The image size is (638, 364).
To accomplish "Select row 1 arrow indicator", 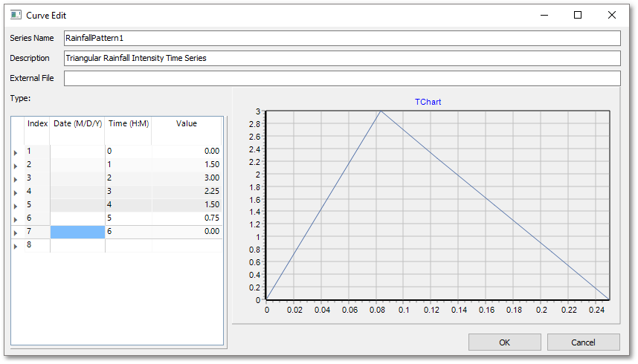I will 16,152.
